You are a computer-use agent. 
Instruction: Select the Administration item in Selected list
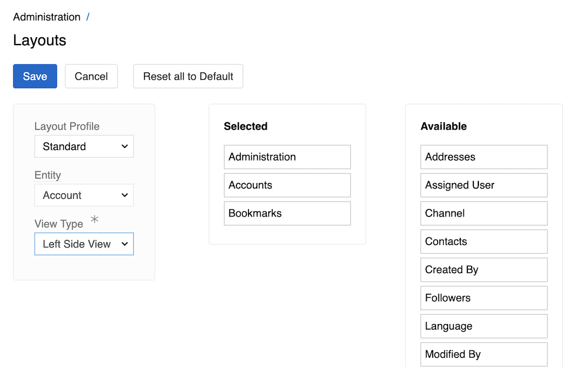click(x=287, y=157)
